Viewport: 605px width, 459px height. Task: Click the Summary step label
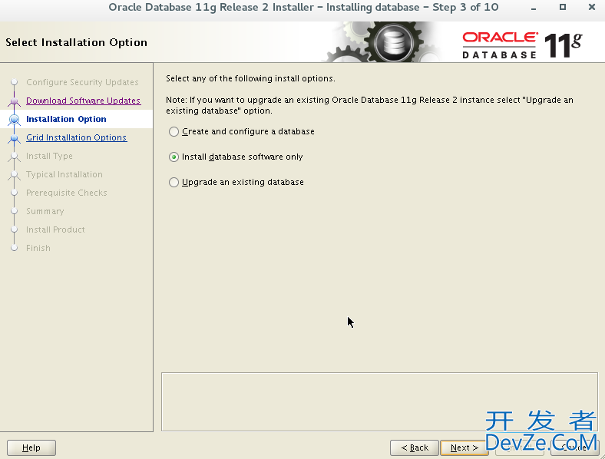click(x=45, y=211)
